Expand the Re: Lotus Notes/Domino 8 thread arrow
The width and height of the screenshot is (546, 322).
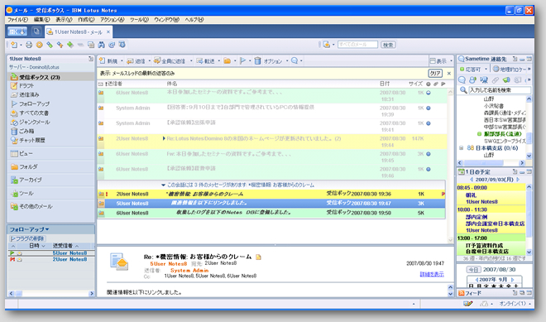point(164,138)
